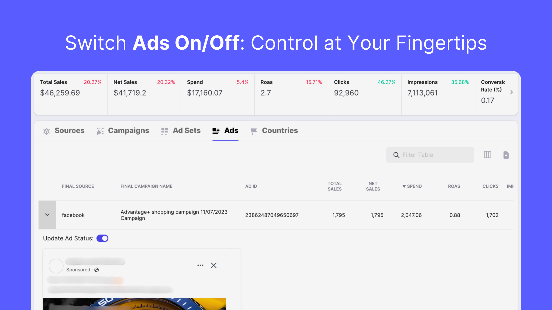The height and width of the screenshot is (310, 552).
Task: Switch to the Ad Sets tab
Action: pyautogui.click(x=181, y=131)
